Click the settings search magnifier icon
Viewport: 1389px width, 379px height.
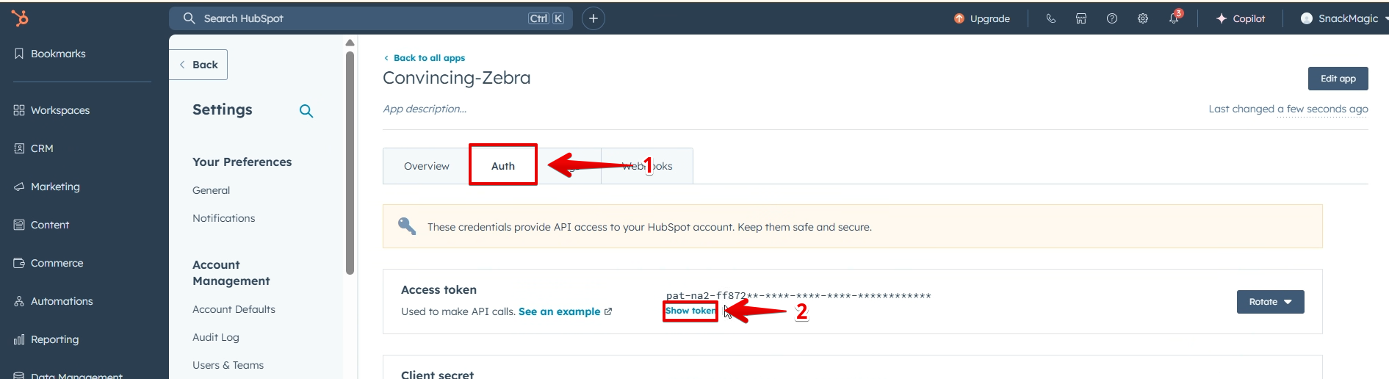pos(306,111)
